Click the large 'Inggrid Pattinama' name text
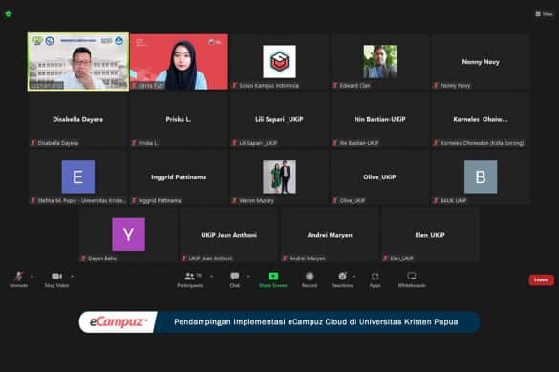Screen dimensions: 559x372 (x=179, y=177)
